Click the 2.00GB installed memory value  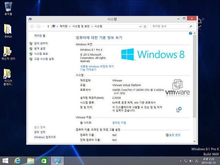coord(117,98)
